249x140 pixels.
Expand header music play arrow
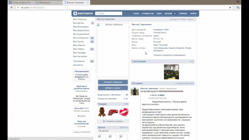(x=175, y=13)
